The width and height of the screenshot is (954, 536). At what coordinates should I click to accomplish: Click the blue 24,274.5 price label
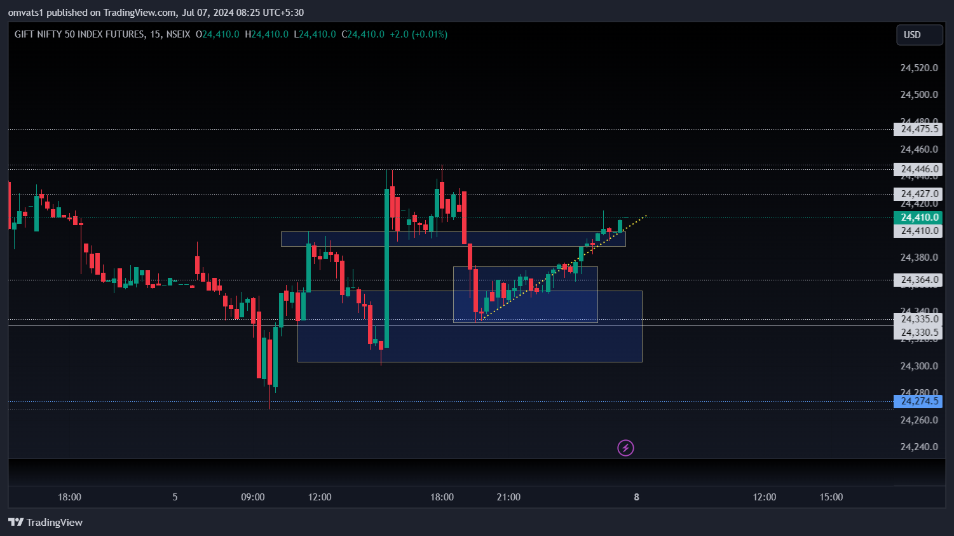coord(918,401)
